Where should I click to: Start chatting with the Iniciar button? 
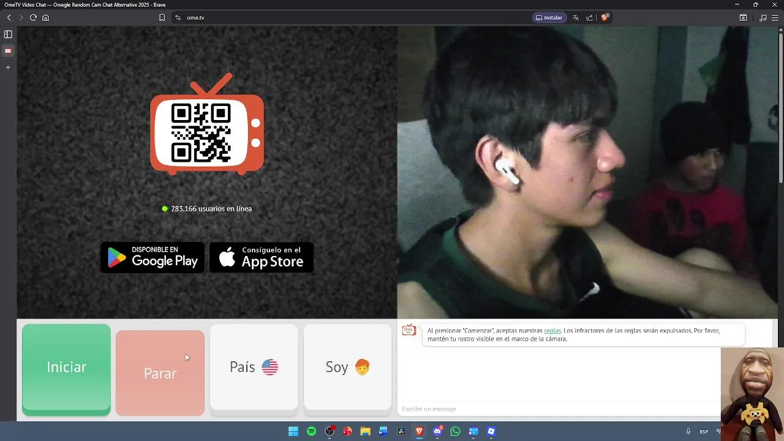(66, 369)
